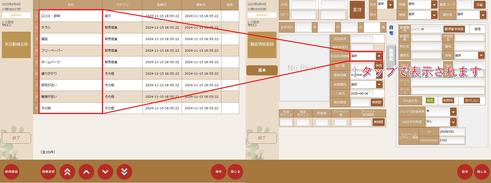Screen dimensions: 491x183
Task: Select 勤務先 as the DM送付先
Action: click(x=448, y=101)
